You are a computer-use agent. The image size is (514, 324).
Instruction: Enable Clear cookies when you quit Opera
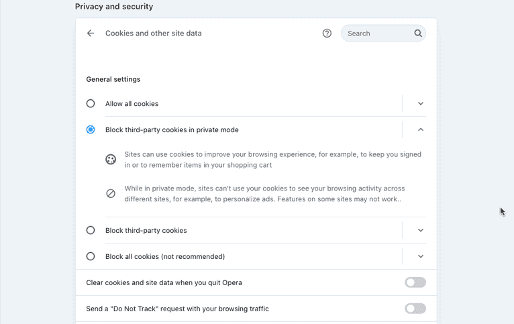click(415, 283)
